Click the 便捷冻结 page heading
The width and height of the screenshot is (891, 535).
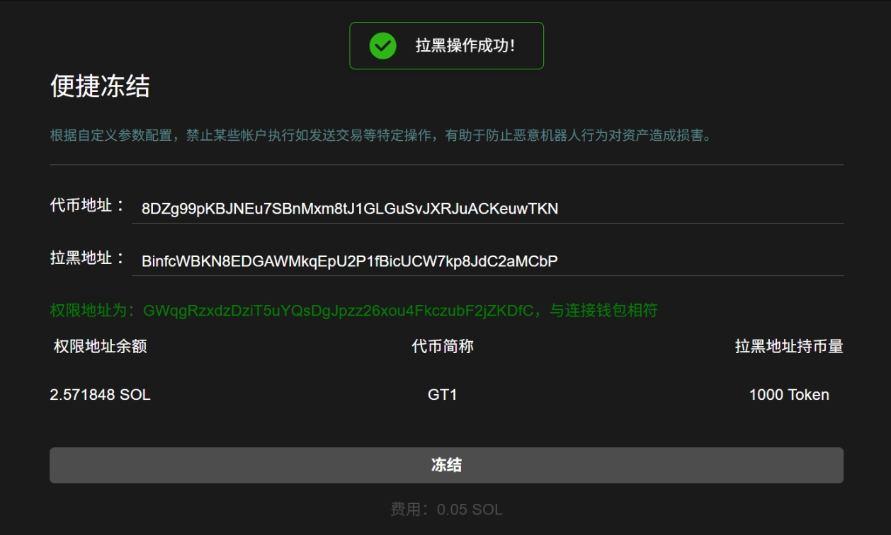coord(100,86)
